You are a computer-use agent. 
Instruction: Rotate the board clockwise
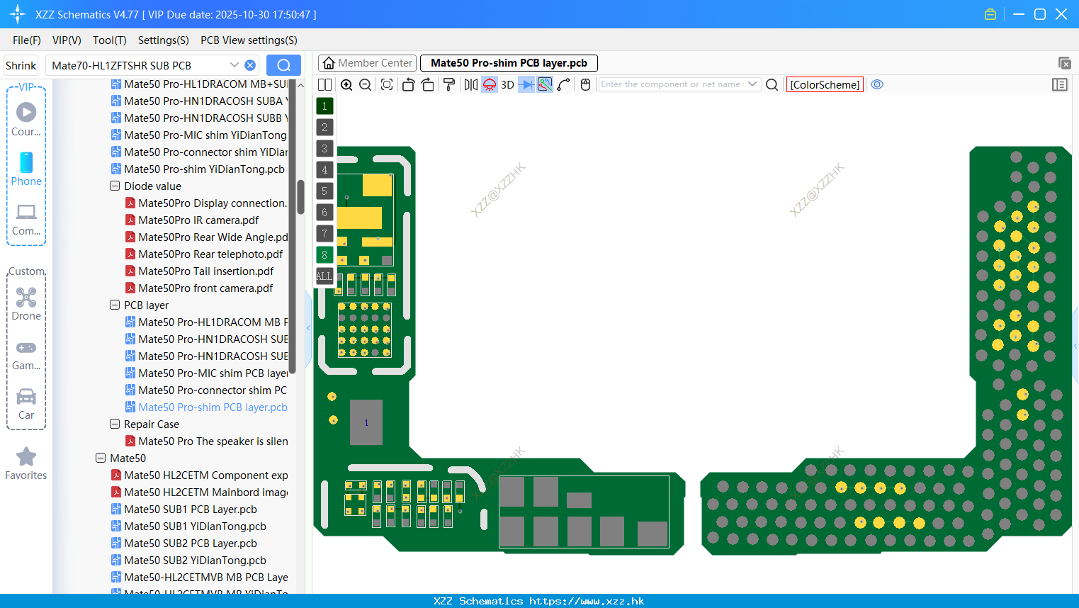pos(428,84)
